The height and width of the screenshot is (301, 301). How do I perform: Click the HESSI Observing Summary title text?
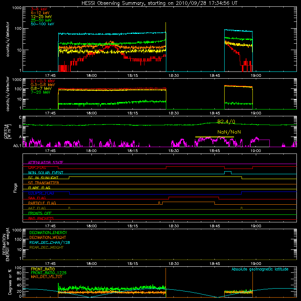click(x=159, y=3)
